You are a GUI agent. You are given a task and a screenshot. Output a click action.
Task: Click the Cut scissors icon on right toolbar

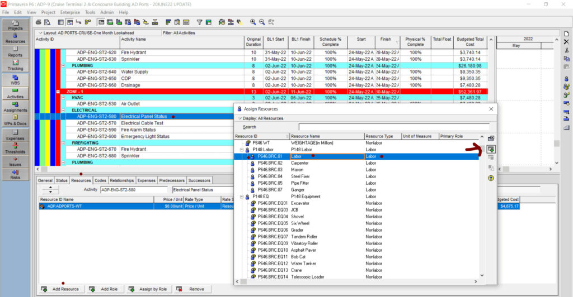[566, 50]
